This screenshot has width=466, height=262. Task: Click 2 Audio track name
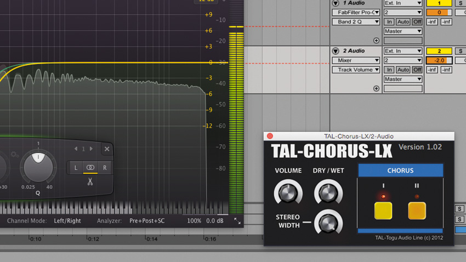(x=354, y=51)
